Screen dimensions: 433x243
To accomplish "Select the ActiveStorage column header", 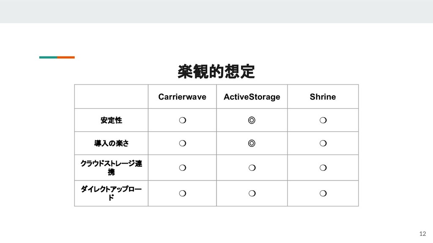I will click(252, 97).
